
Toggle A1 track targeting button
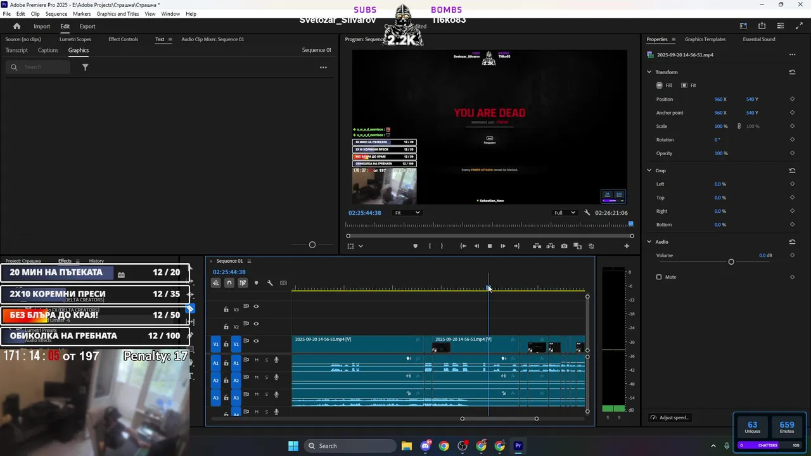[x=236, y=363]
